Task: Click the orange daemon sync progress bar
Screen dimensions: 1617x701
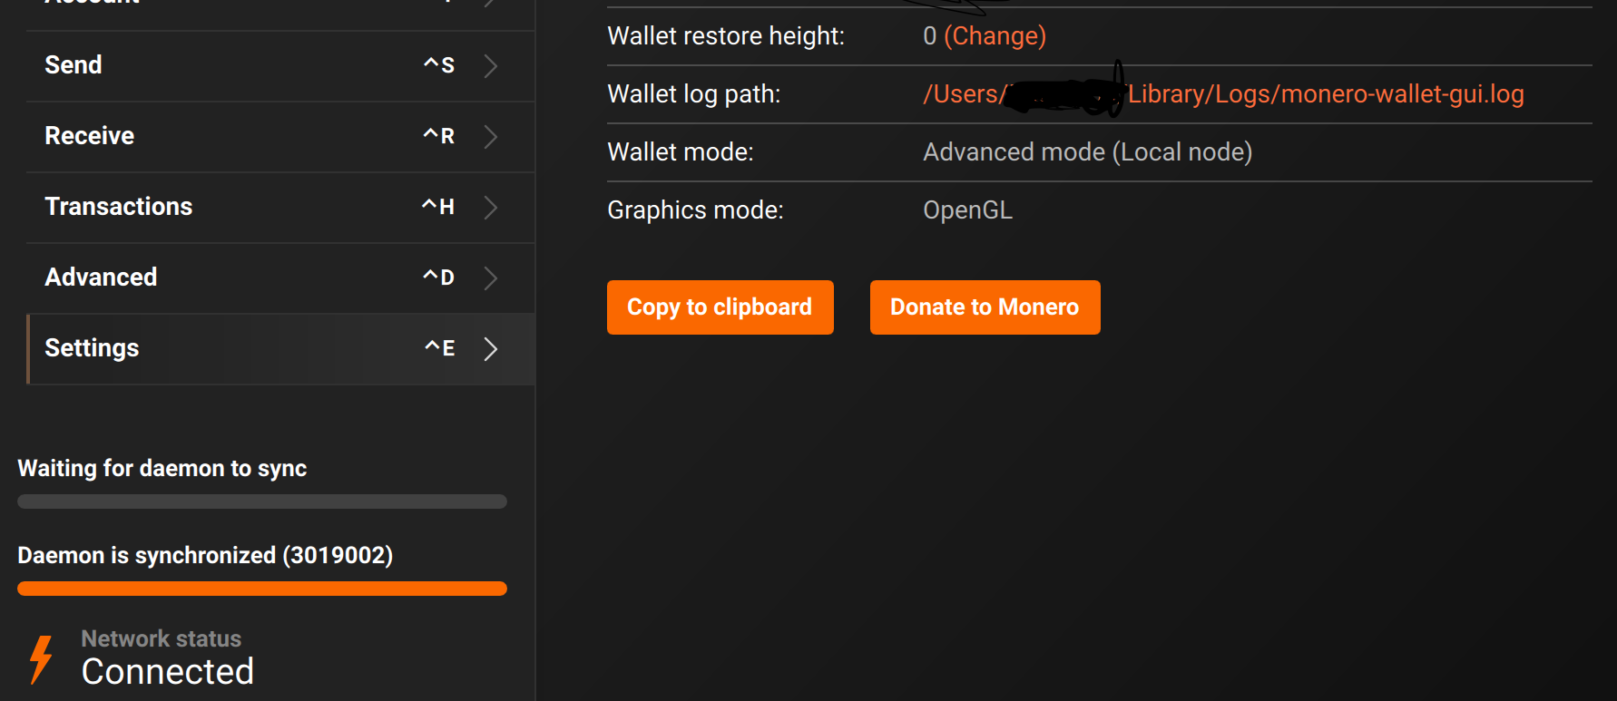Action: point(261,589)
